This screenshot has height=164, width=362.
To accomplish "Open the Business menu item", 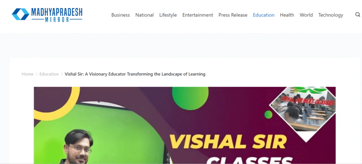I will pyautogui.click(x=121, y=15).
